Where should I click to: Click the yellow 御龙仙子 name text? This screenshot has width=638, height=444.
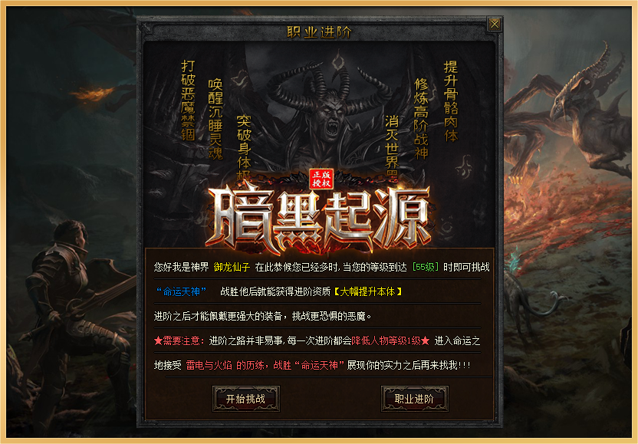[x=232, y=268]
